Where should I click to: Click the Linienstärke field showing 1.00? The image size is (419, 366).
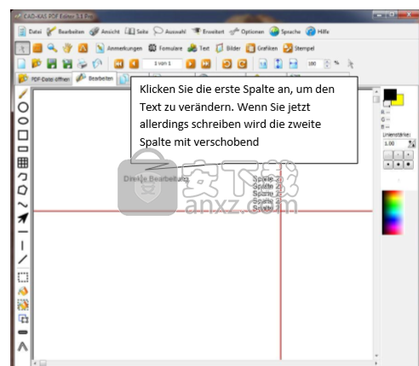[395, 143]
